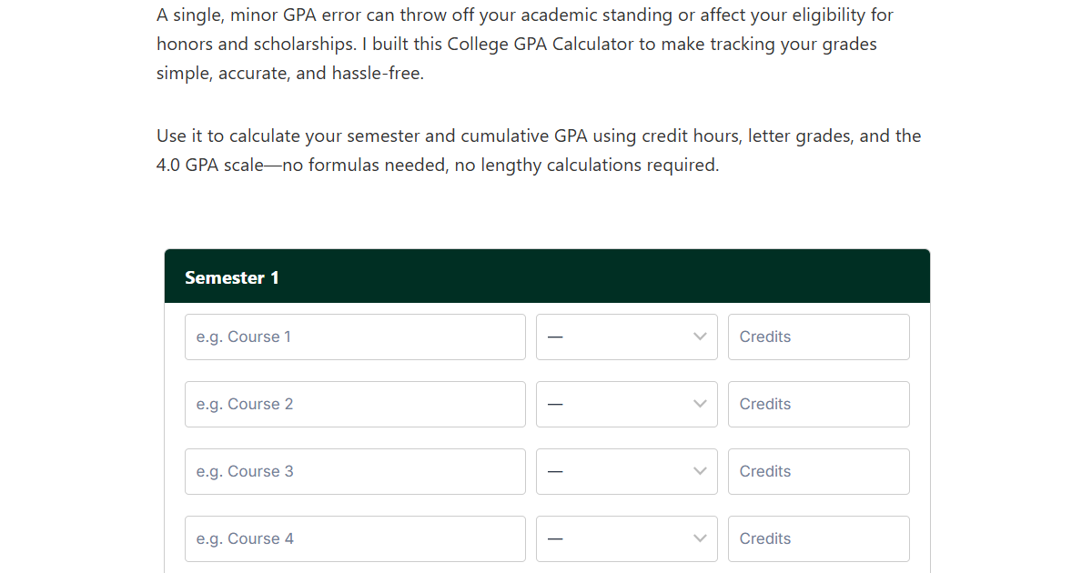1092x573 pixels.
Task: Open the grade dropdown in the second row
Action: point(626,404)
